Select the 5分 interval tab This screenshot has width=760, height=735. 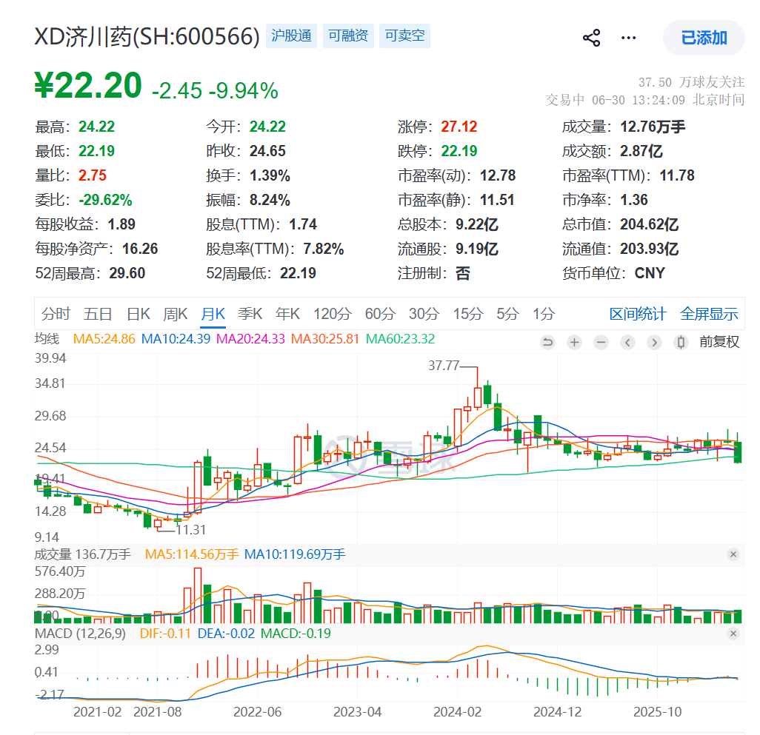click(x=508, y=314)
